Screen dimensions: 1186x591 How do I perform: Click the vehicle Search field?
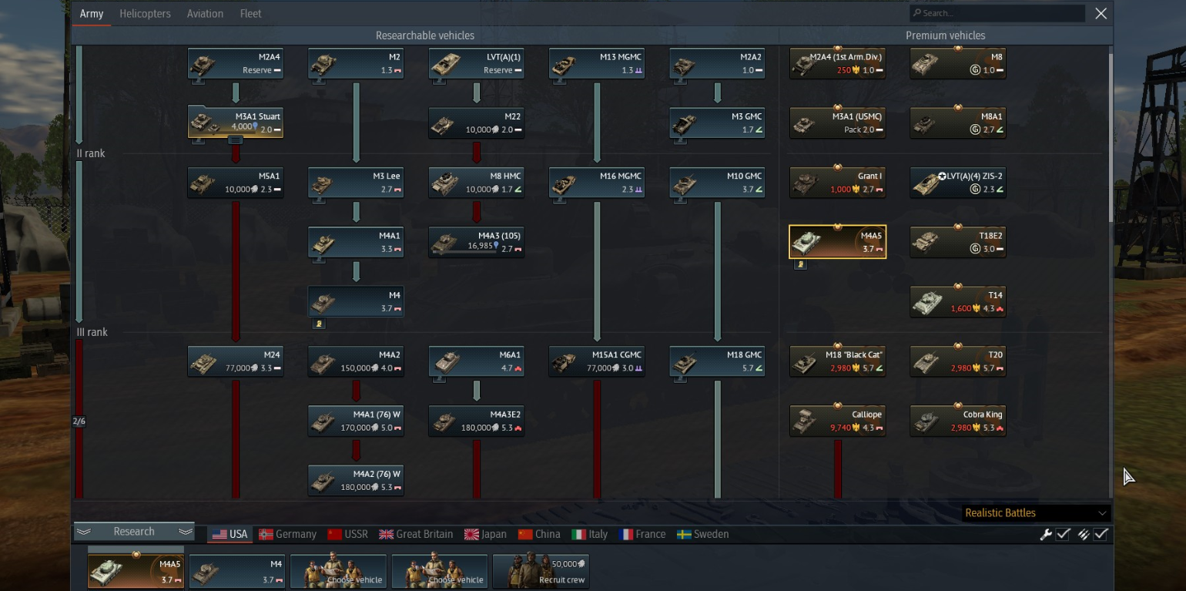click(997, 13)
